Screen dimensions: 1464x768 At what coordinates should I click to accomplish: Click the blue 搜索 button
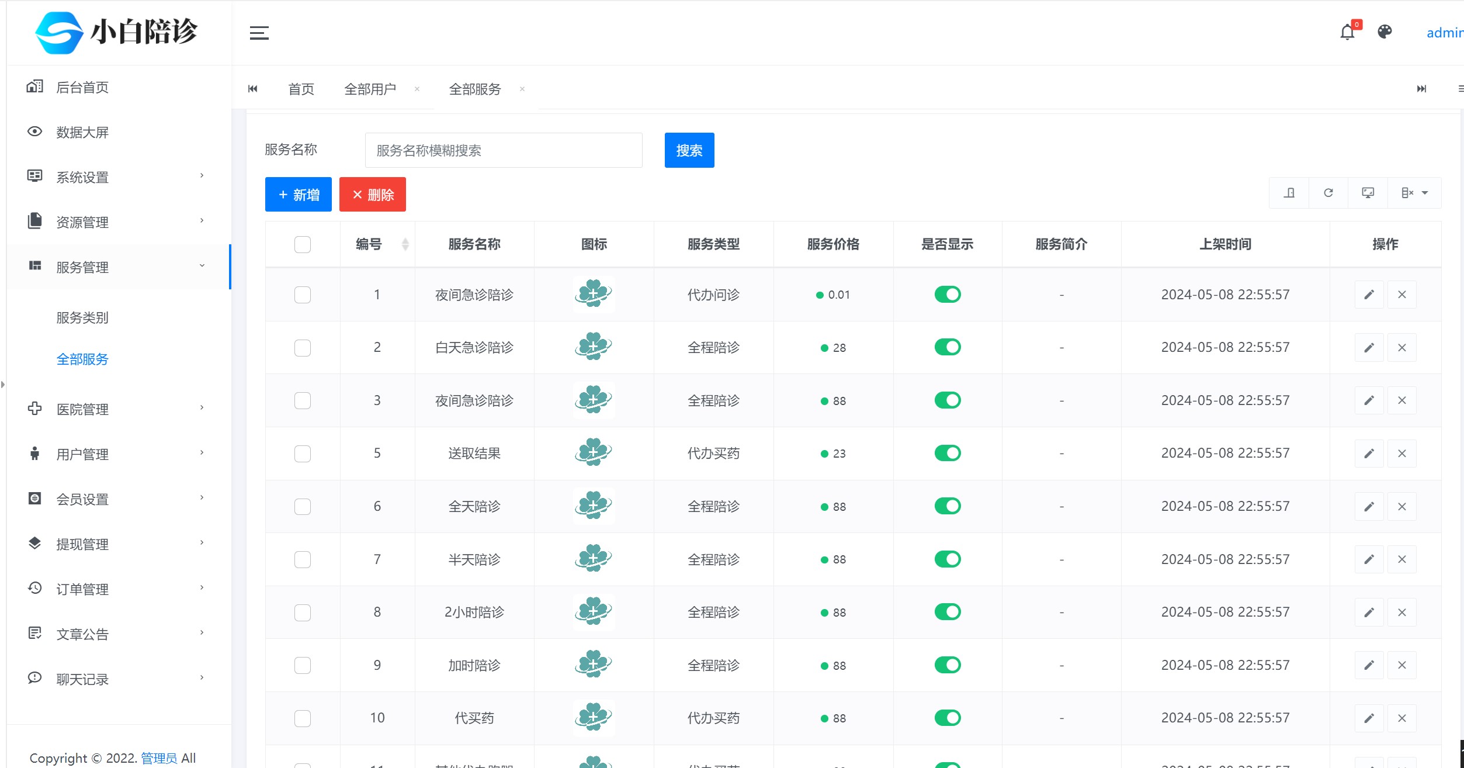tap(689, 150)
